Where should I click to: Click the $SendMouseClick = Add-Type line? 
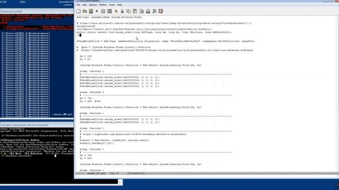pyautogui.click(x=165, y=41)
